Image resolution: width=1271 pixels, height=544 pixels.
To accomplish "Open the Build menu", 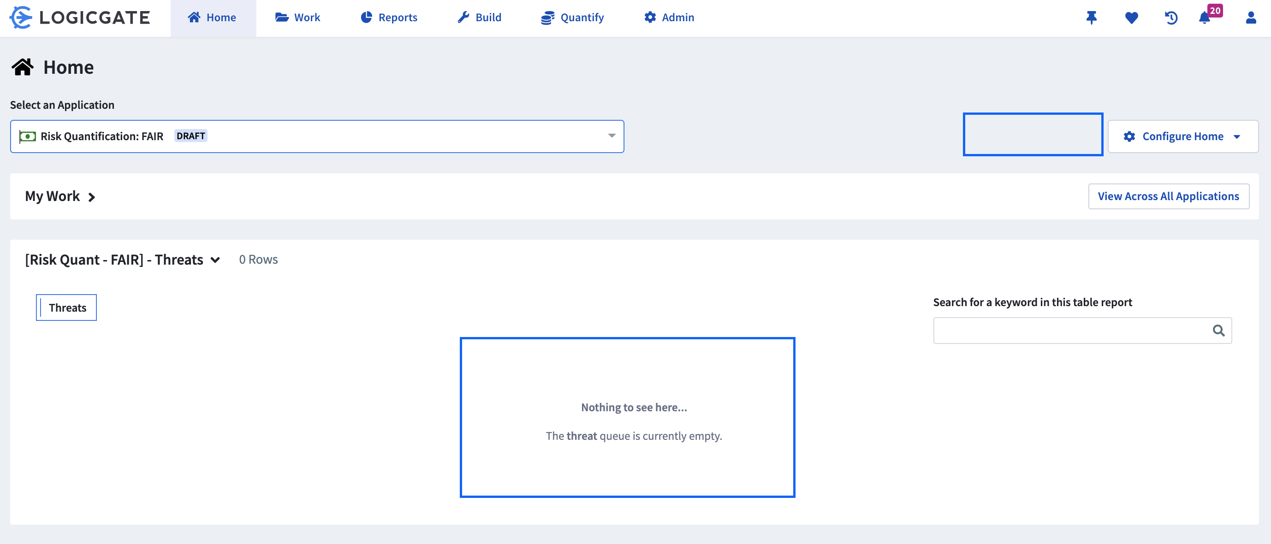I will tap(479, 18).
